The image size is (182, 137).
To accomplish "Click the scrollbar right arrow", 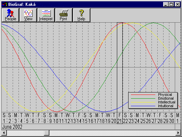I will [x=178, y=133].
